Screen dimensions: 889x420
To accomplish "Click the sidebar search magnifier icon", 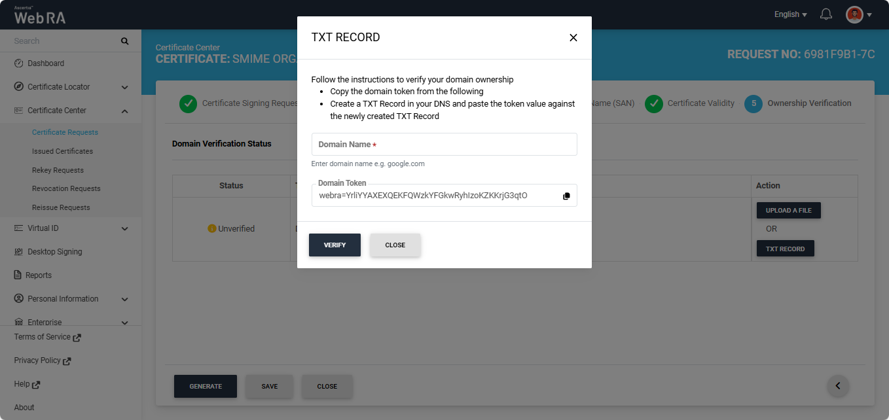I will 125,41.
